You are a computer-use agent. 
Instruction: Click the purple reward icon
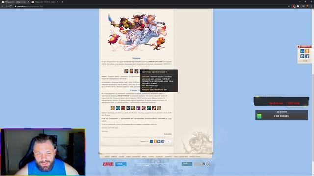pos(138,108)
